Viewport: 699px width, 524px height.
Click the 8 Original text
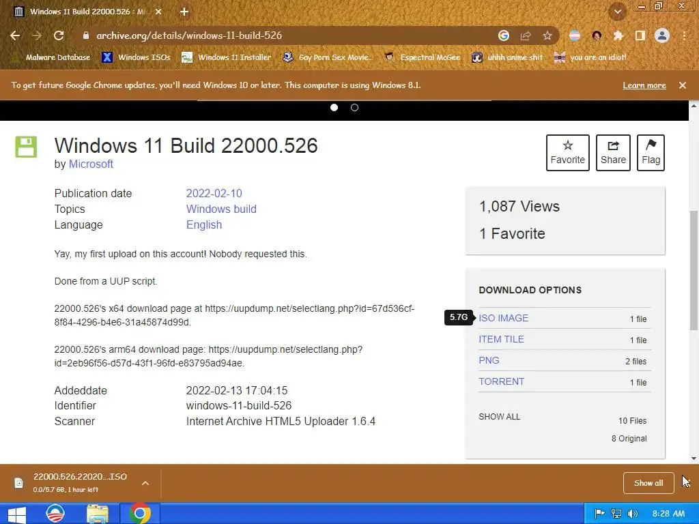(629, 439)
